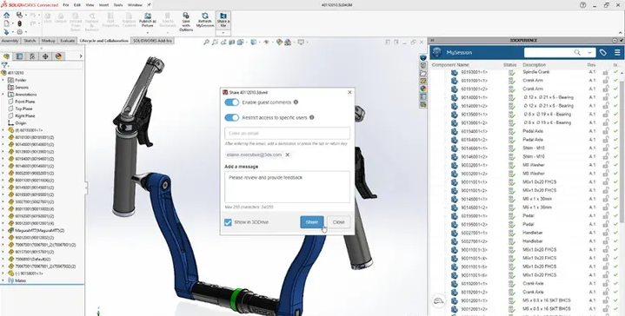625x316 pixels.
Task: Click the lock icon in the Spindle Crank row
Action: [x=606, y=72]
